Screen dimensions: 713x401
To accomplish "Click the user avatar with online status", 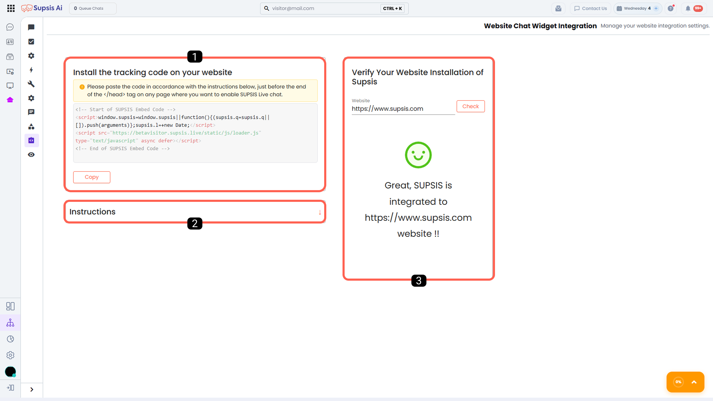I will point(11,372).
